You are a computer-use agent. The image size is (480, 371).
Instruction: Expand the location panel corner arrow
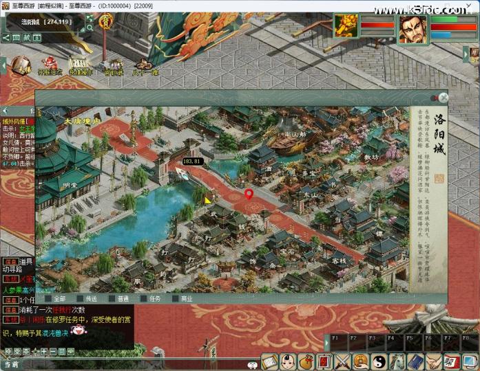82,30
